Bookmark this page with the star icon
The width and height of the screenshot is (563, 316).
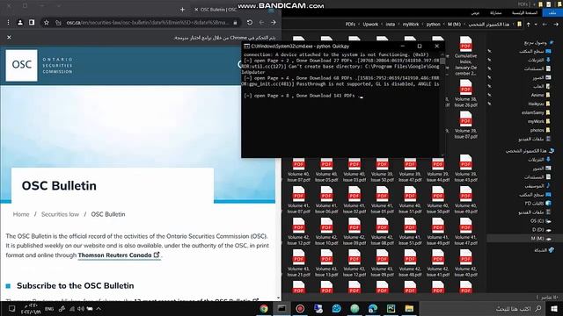(x=47, y=23)
